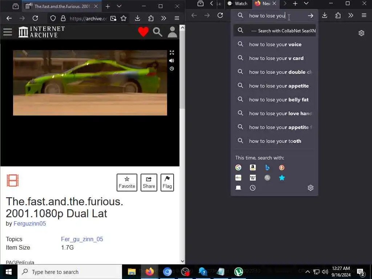Choose Search with CollabNet SearXN
This screenshot has width=372, height=279.
tap(275, 31)
